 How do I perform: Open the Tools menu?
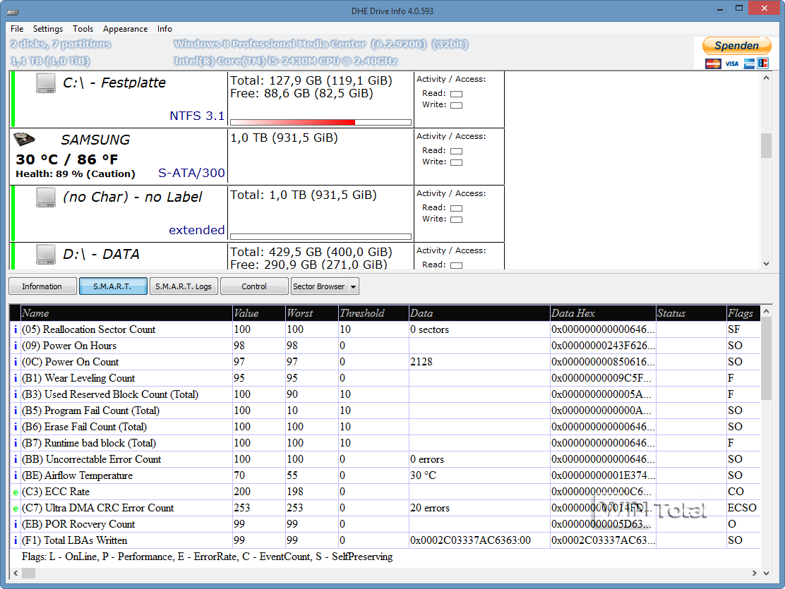tap(83, 29)
